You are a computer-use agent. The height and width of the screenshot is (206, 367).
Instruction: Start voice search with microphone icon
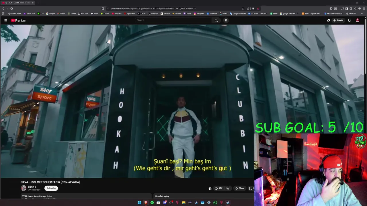click(x=226, y=20)
